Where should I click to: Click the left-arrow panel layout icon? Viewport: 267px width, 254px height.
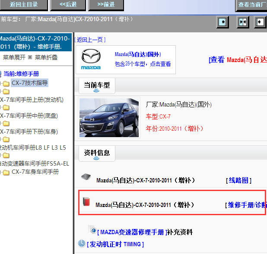(260, 22)
